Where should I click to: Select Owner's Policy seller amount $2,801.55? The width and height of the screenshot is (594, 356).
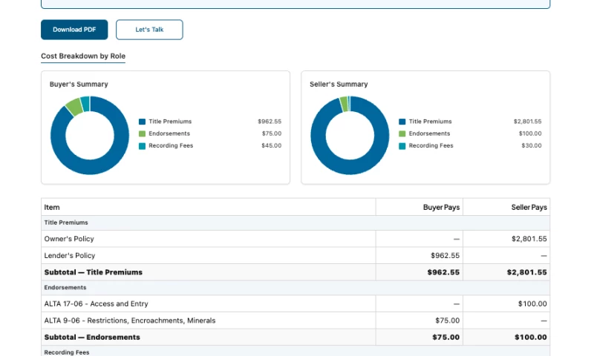(x=529, y=239)
